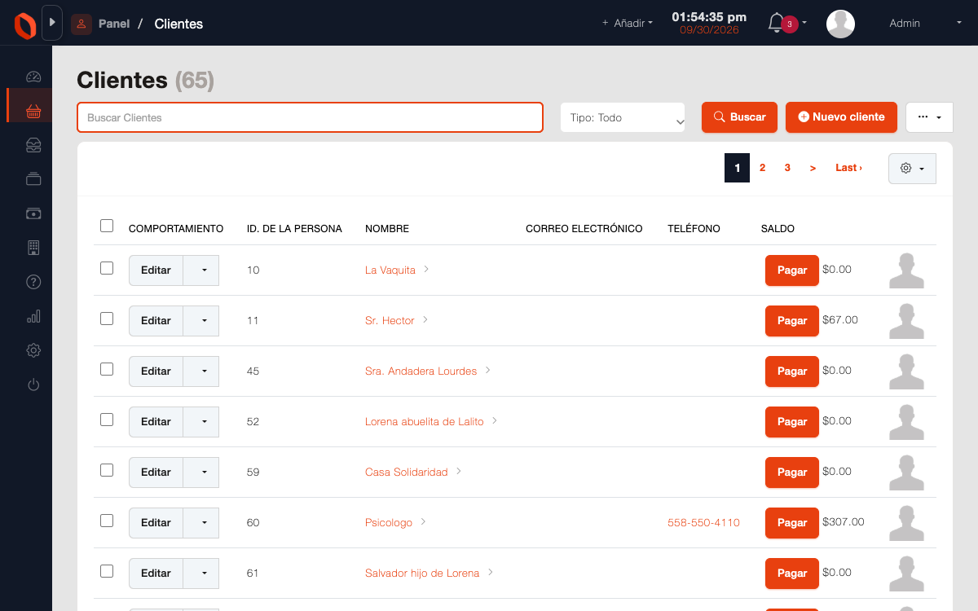Click Pagar for Sr. Hector

tap(792, 321)
